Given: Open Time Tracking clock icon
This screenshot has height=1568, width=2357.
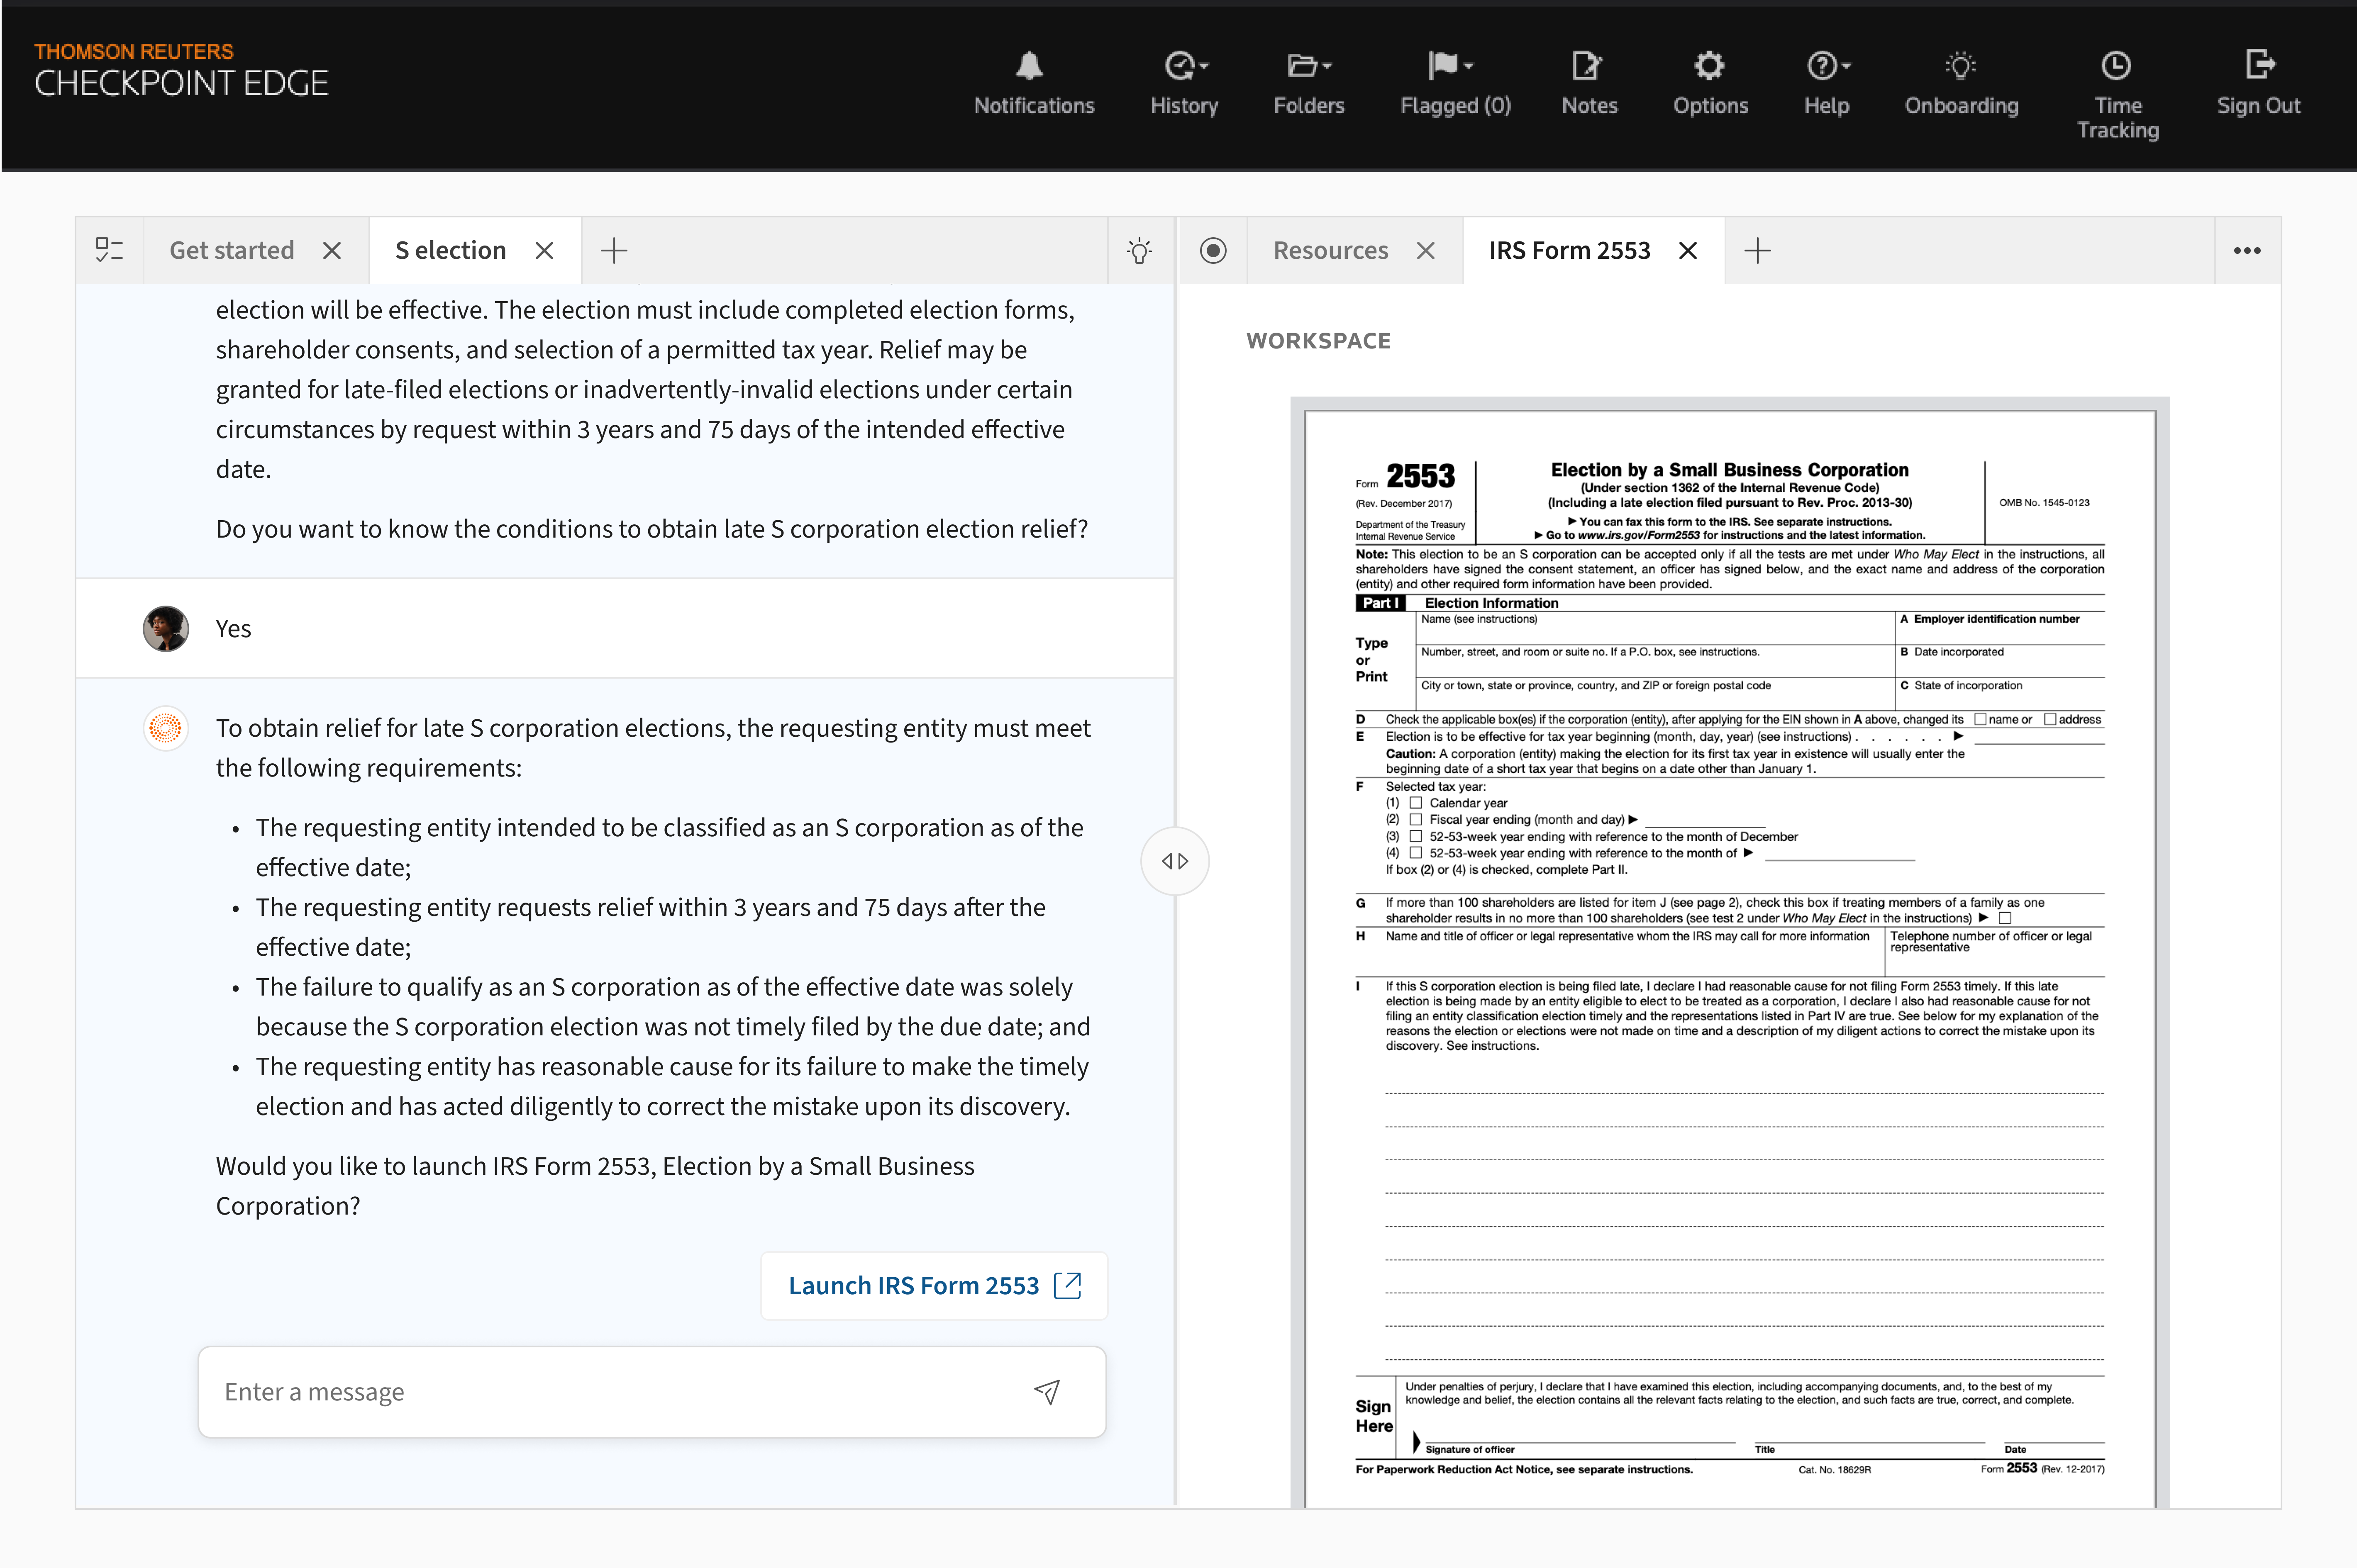Looking at the screenshot, I should point(2116,66).
